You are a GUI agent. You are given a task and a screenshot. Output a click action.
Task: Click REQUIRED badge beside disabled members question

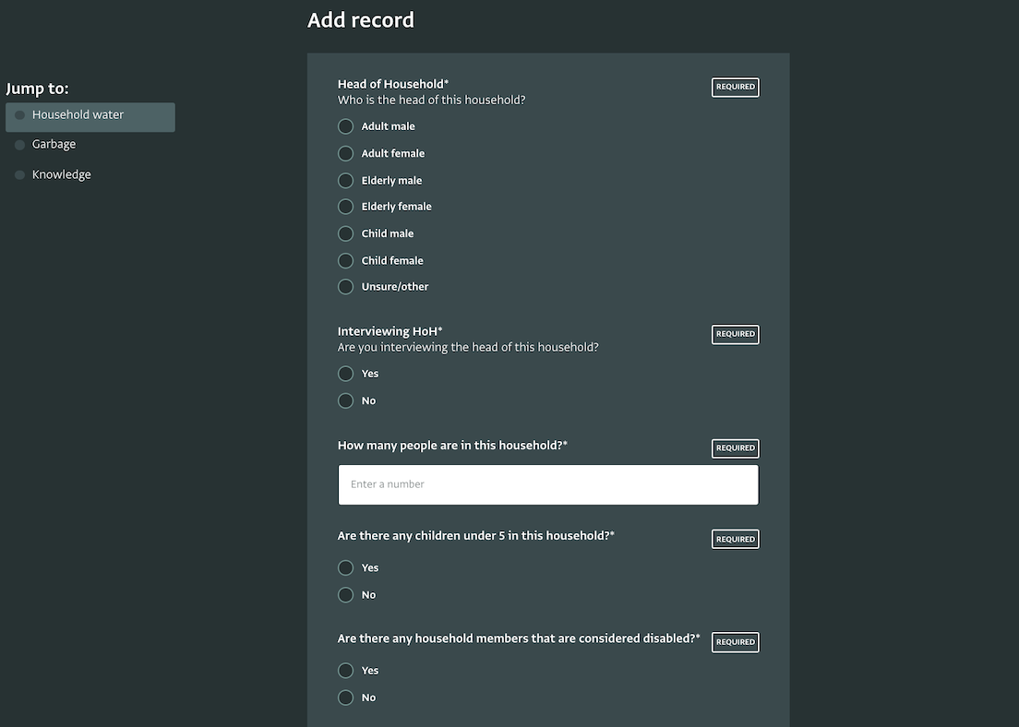(735, 642)
